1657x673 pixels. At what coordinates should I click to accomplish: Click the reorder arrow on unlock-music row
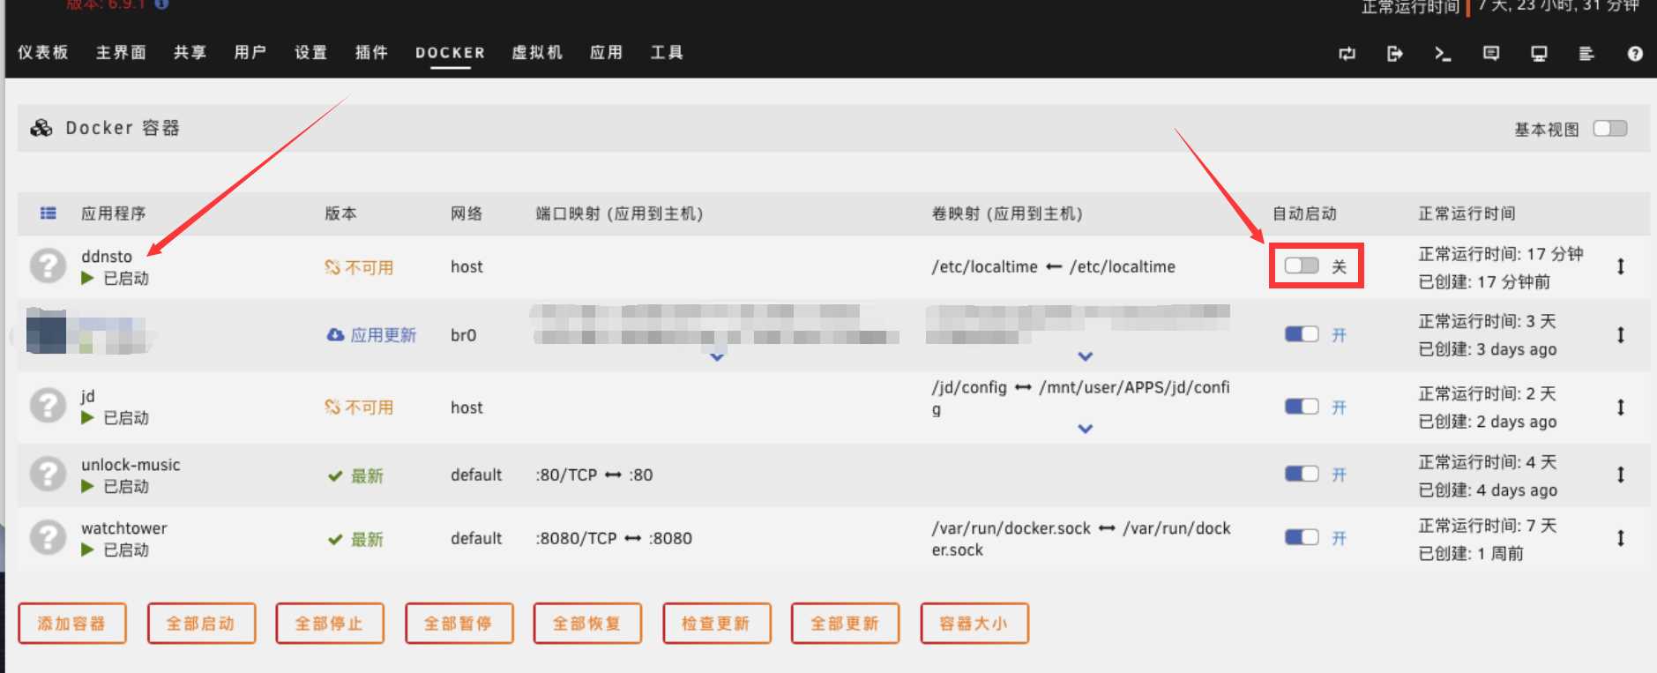[x=1621, y=475]
